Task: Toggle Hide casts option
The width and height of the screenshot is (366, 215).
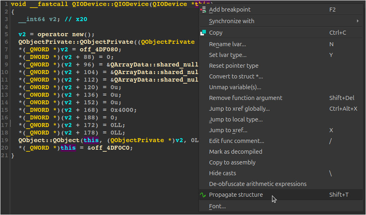Action: 222,173
